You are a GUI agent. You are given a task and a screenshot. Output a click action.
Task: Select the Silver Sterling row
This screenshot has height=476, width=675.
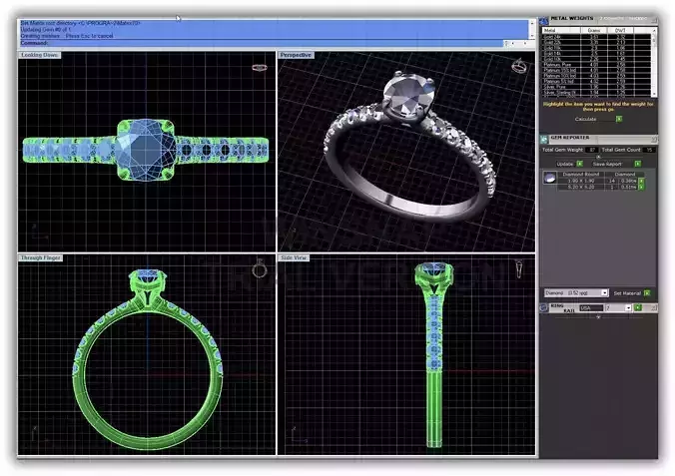(596, 93)
